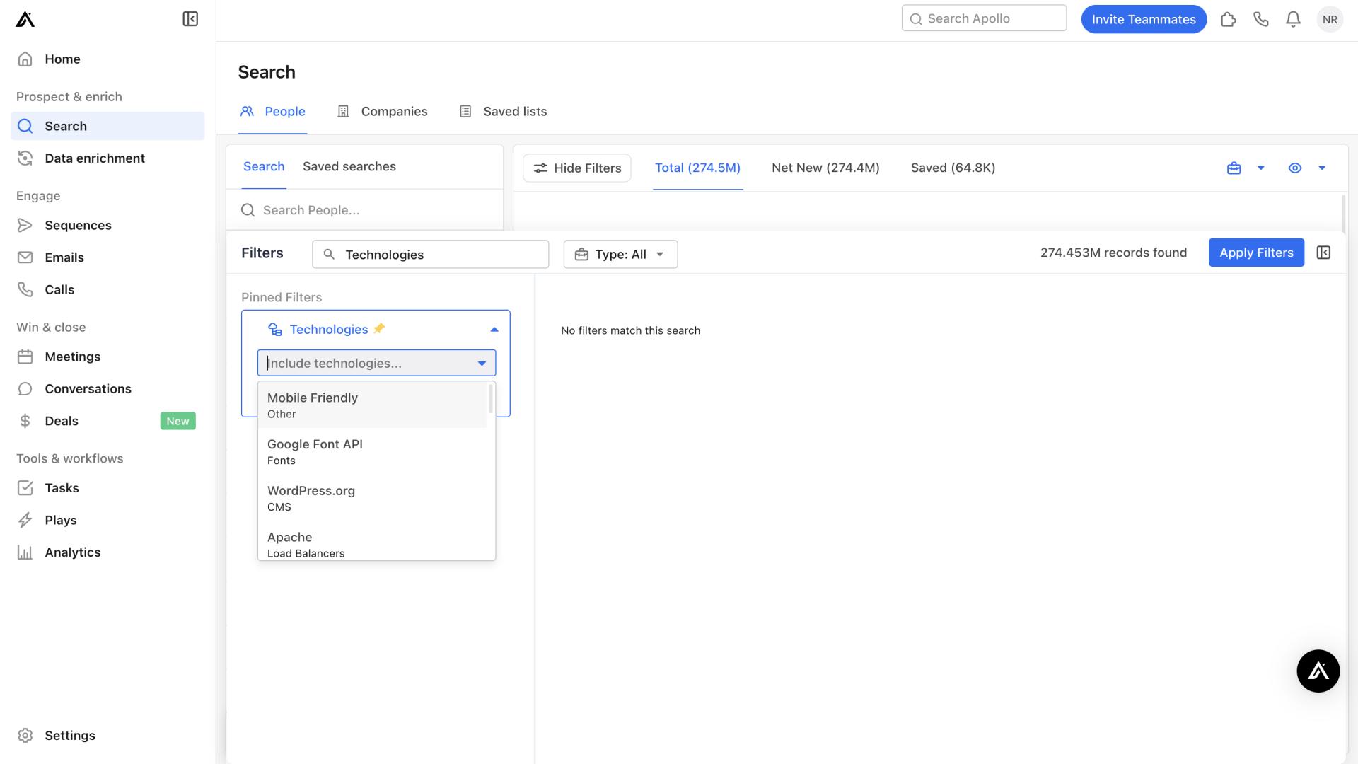This screenshot has height=764, width=1358.
Task: Open the NR user avatar menu
Action: (x=1330, y=19)
